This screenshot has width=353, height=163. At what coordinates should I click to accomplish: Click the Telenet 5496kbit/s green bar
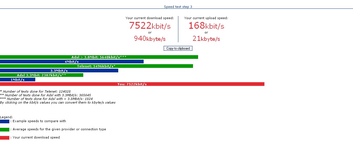pos(96,66)
